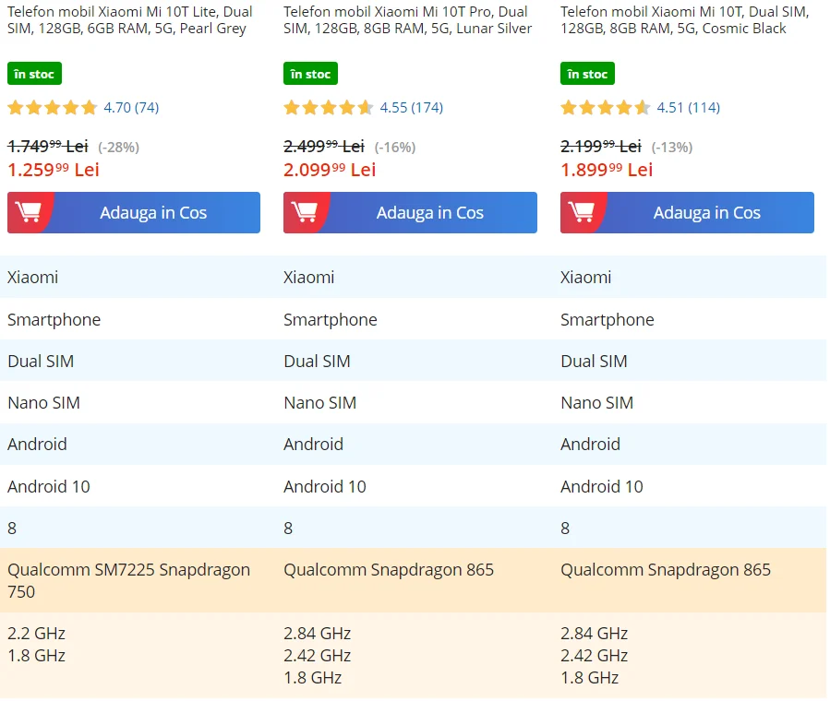Click 'Smartphone' in Cosmic Black column
The height and width of the screenshot is (701, 830).
click(x=607, y=320)
